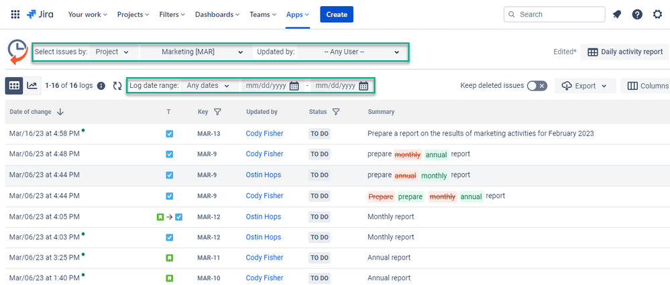The image size is (670, 285).
Task: Open the Projects menu
Action: click(133, 15)
